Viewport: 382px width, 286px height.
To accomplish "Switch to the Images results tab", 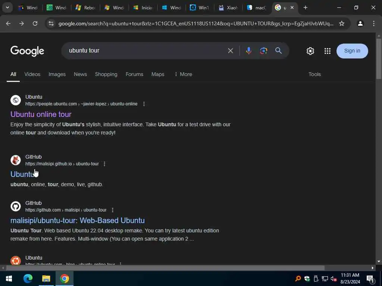I will click(x=57, y=74).
